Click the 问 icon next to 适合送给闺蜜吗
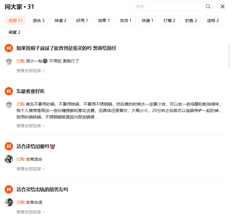Viewport: 232px width, 219px height. pyautogui.click(x=9, y=146)
